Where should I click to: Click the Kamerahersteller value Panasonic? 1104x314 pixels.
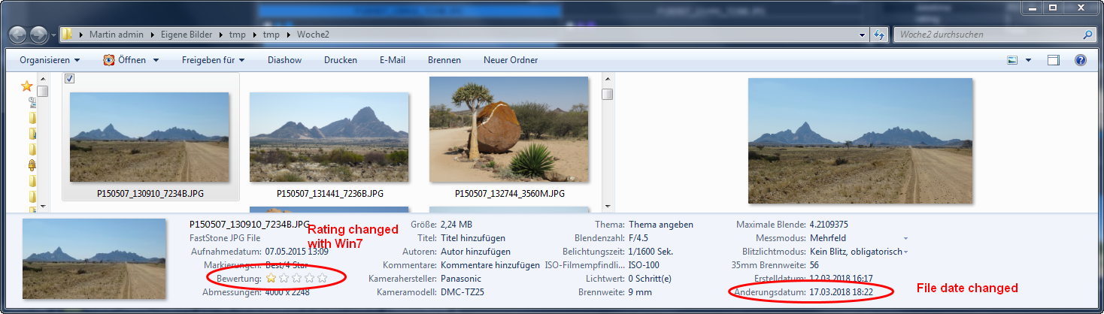click(460, 279)
